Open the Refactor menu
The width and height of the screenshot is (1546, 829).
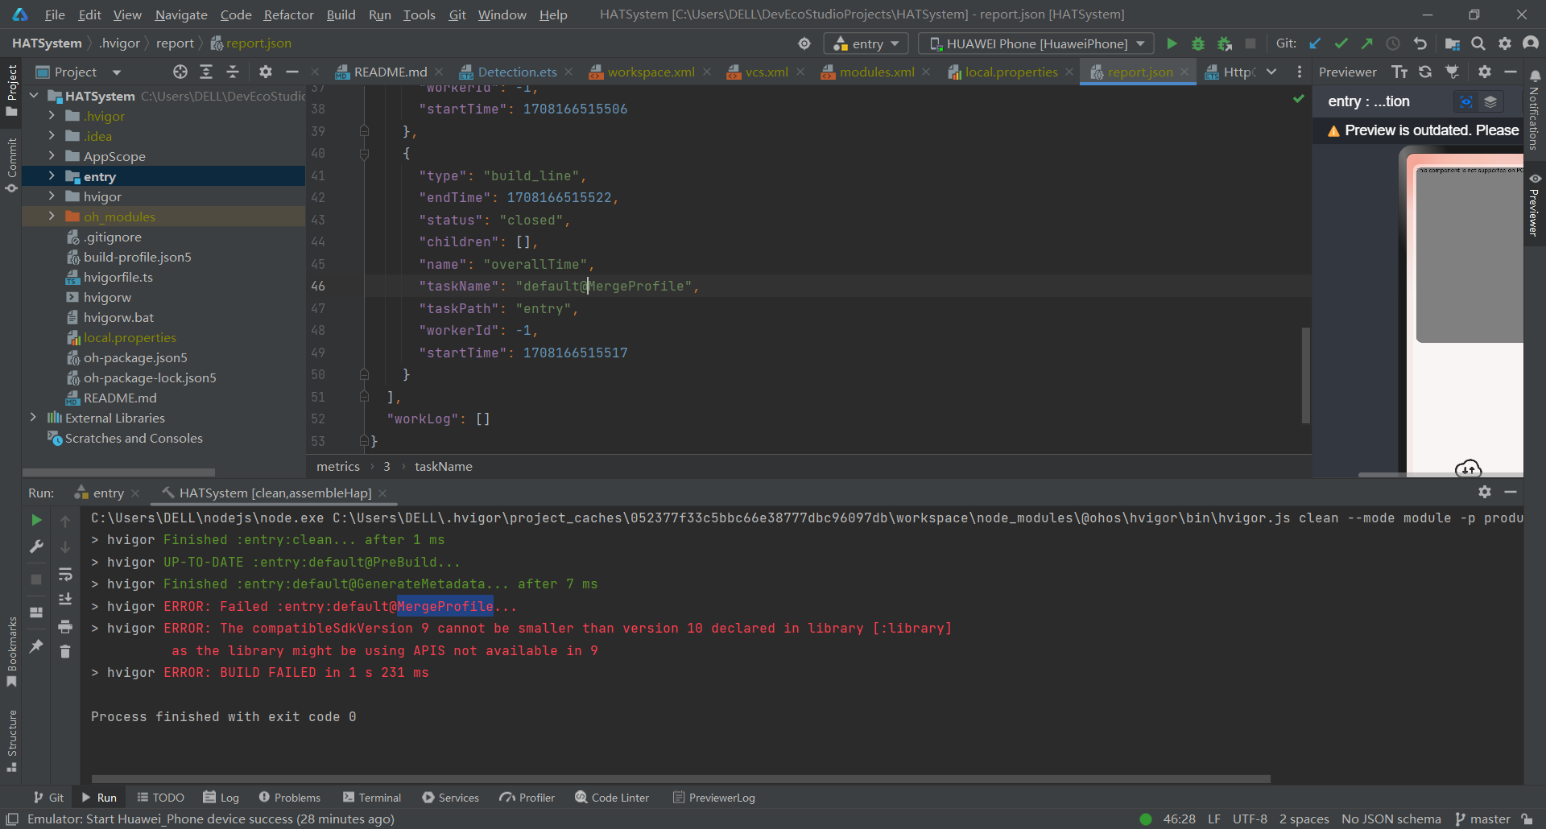[x=288, y=14]
